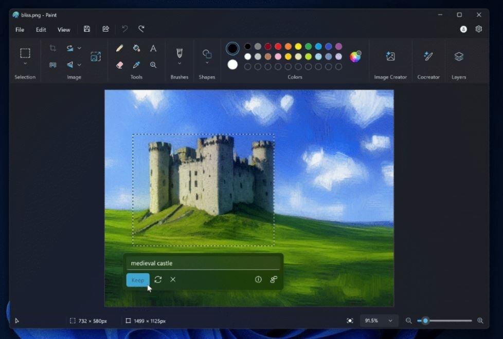The height and width of the screenshot is (339, 503).
Task: Click Keep to accept the generated castle
Action: [x=137, y=280]
